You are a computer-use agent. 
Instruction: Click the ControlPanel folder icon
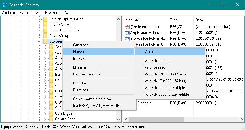click(51, 119)
